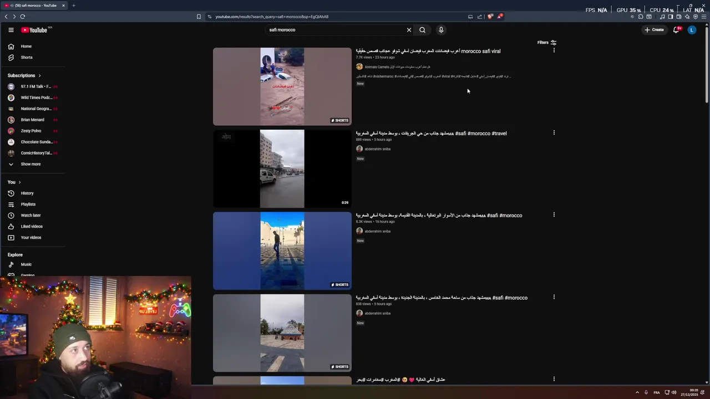Click the YouTube logo
Viewport: 710px width, 399px height.
(34, 30)
